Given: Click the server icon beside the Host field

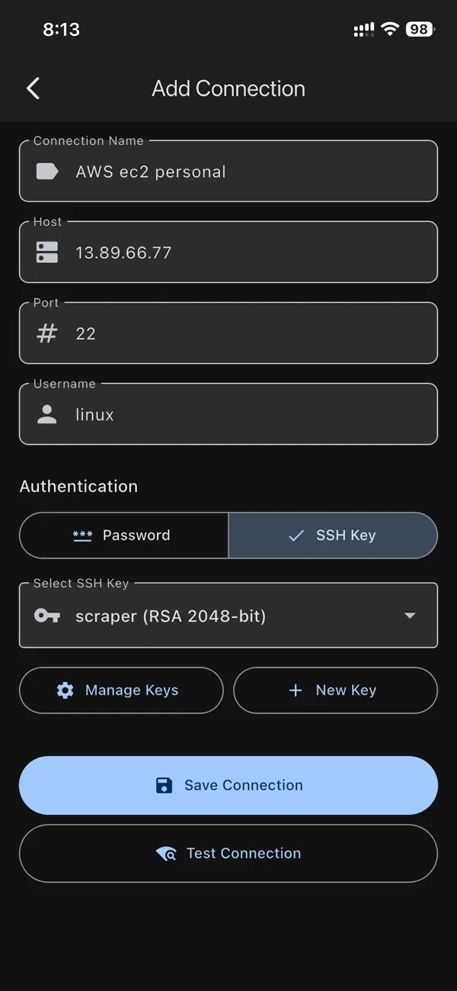Looking at the screenshot, I should [x=46, y=252].
